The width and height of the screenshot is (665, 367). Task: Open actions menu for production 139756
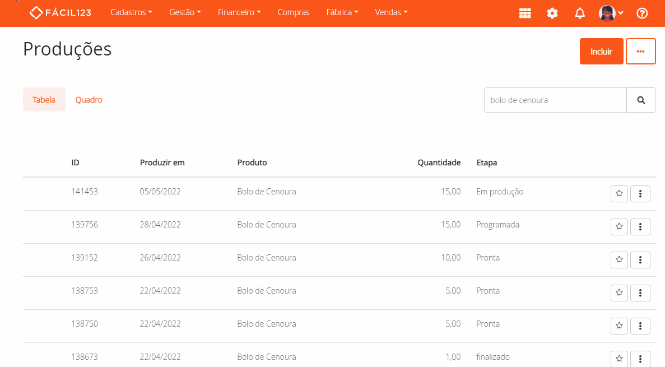(640, 227)
